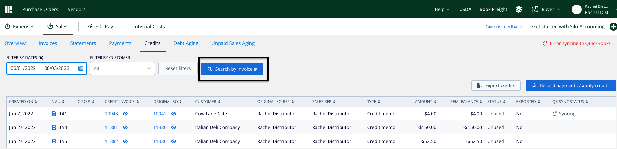Click the start date 06/01/2022 field
Screen dimensions: 617x149
point(23,68)
